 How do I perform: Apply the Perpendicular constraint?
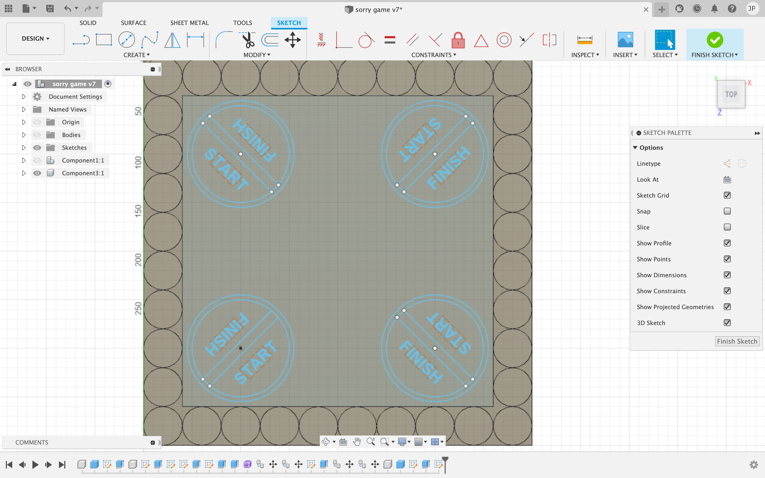click(x=435, y=40)
